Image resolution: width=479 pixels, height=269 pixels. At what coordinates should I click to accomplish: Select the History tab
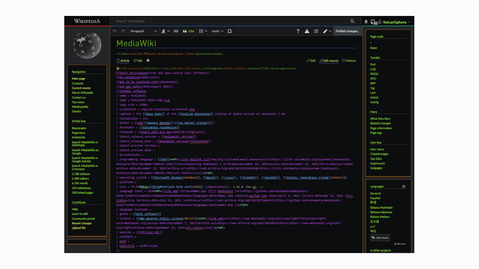click(349, 61)
